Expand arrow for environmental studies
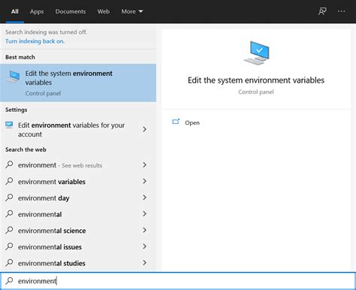Viewport: 356px width, 290px height. (144, 262)
